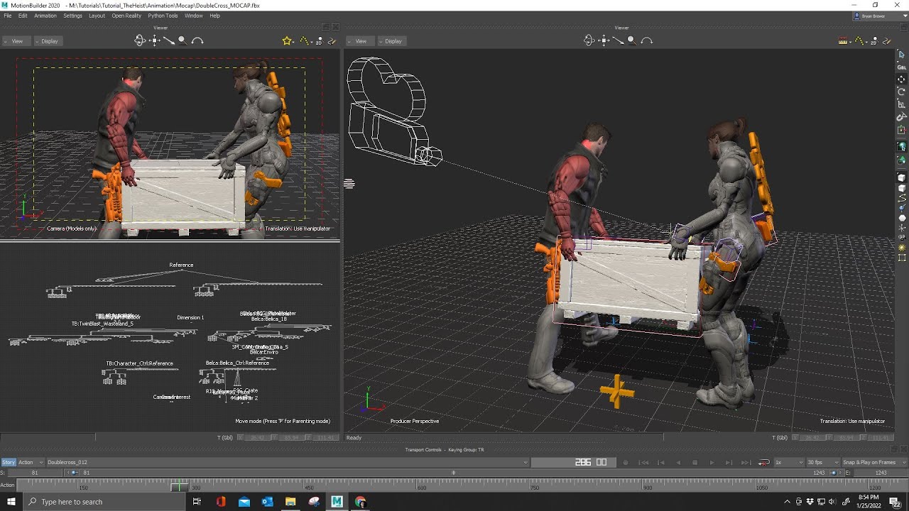Click the Select arrow tool in right toolbar

(x=902, y=54)
